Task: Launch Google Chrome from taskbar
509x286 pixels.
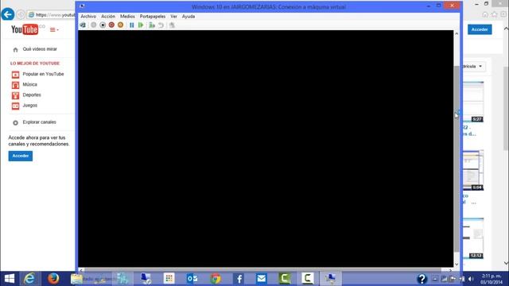Action: point(216,279)
